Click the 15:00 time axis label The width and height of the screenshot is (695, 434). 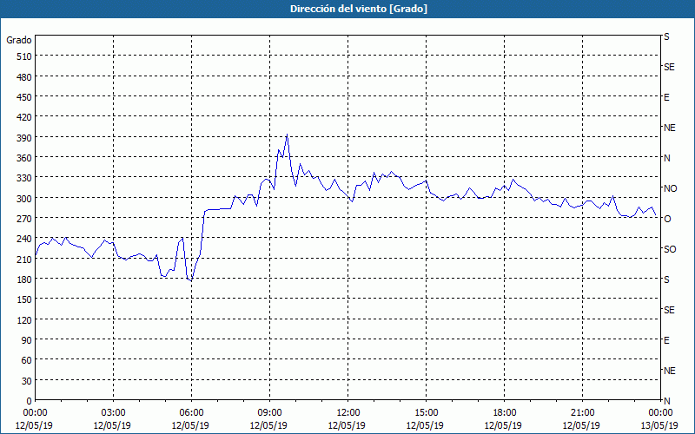pos(426,413)
